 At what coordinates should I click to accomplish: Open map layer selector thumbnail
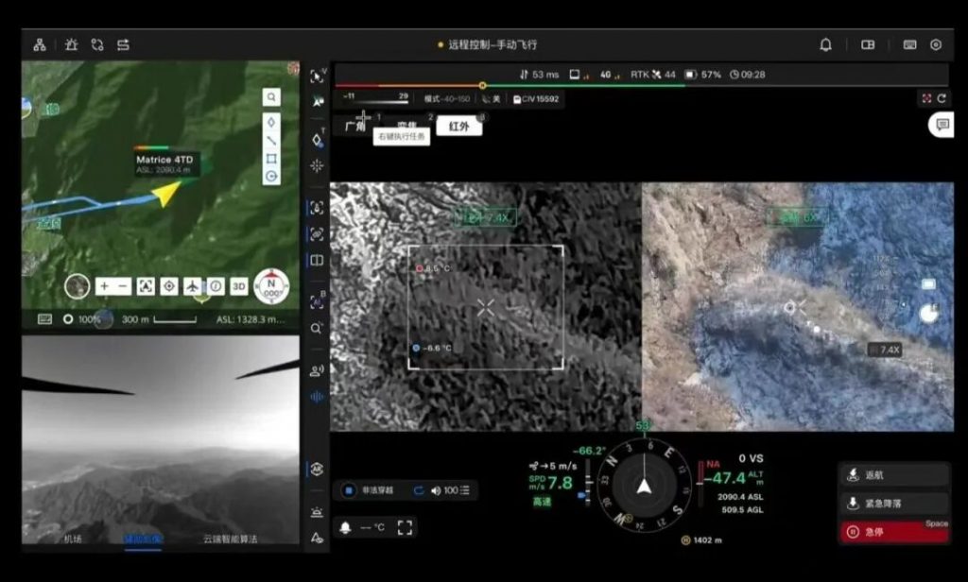point(78,286)
